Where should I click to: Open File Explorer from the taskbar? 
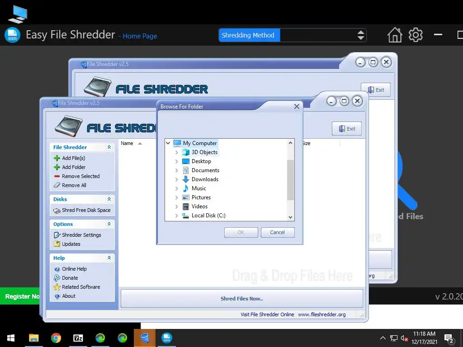(x=33, y=338)
